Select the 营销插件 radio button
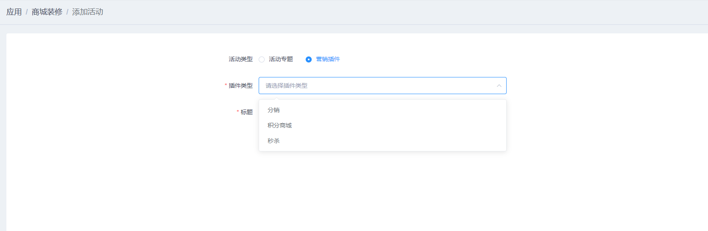Image resolution: width=708 pixels, height=231 pixels. point(309,59)
